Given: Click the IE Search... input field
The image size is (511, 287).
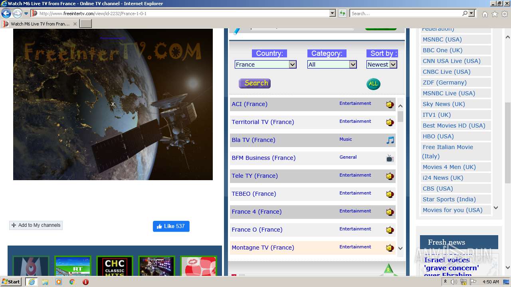Looking at the screenshot, I should tap(406, 14).
